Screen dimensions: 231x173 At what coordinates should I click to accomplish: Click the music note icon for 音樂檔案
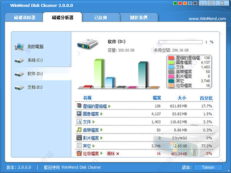[x=79, y=130]
